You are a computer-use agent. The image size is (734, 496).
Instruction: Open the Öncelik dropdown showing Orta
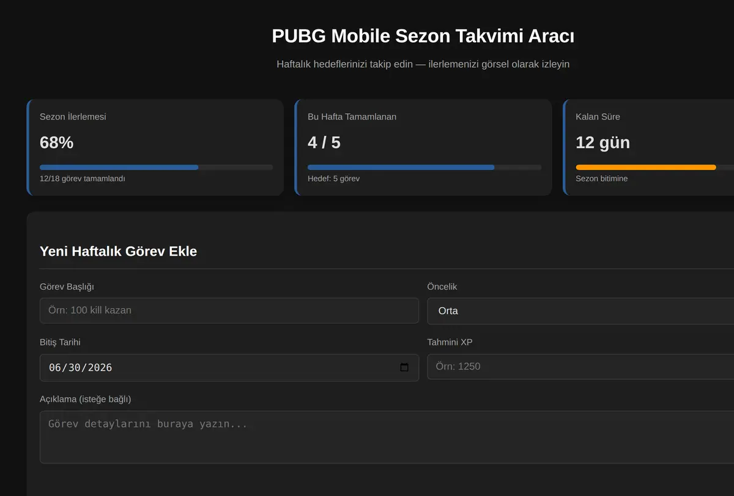tap(580, 311)
